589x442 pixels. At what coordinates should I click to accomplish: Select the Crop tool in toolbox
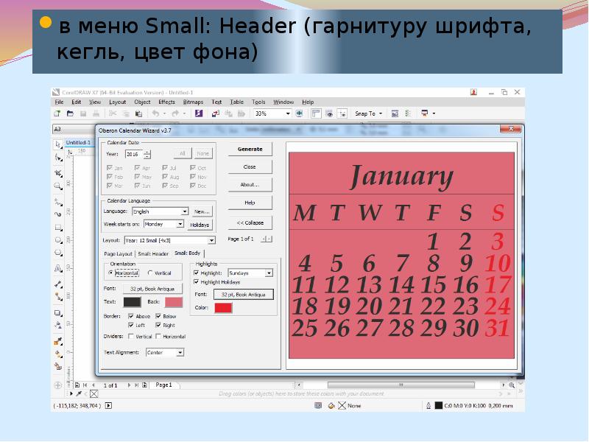tap(57, 172)
